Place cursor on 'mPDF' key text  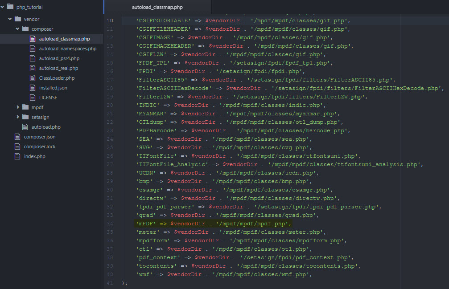(x=146, y=224)
